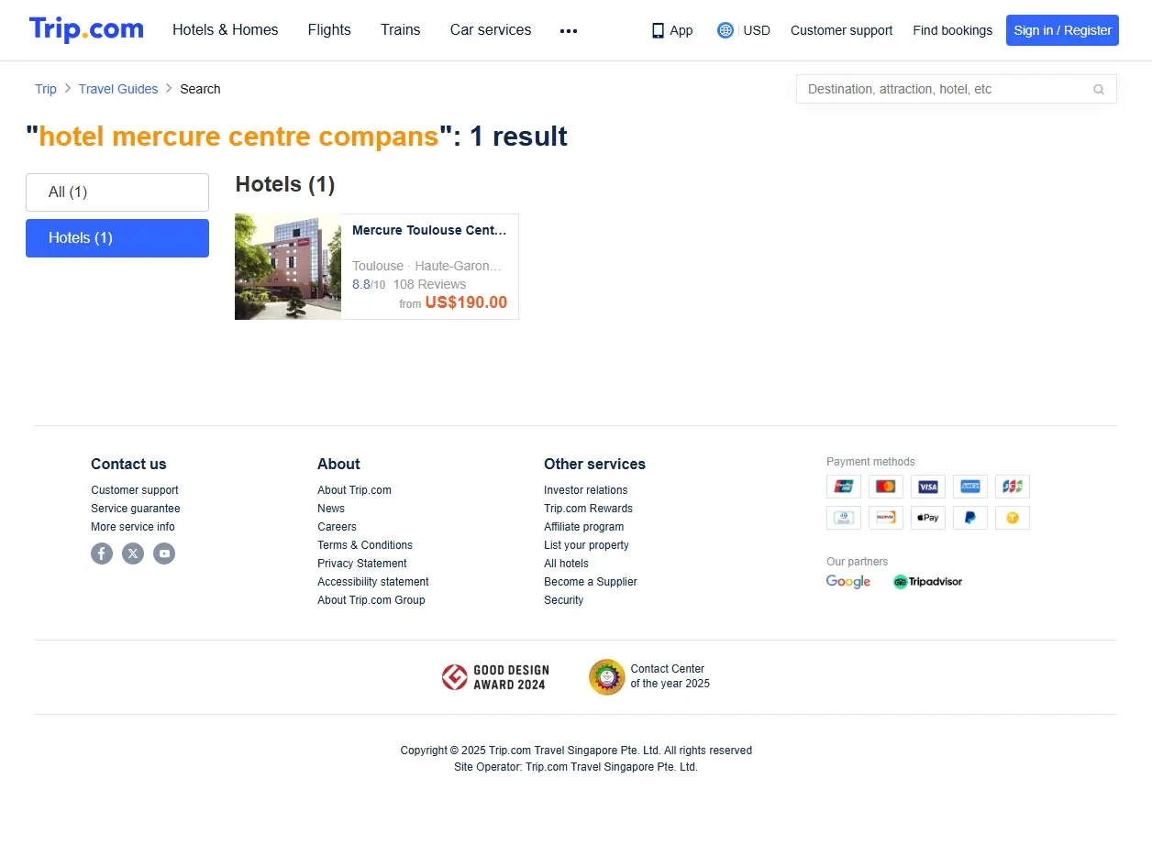
Task: Open Service guarantee link
Action: (x=136, y=509)
